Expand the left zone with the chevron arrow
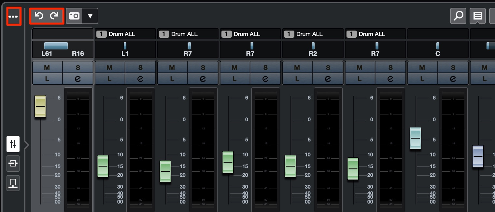Viewport: 495px width, 212px height. (x=27, y=145)
